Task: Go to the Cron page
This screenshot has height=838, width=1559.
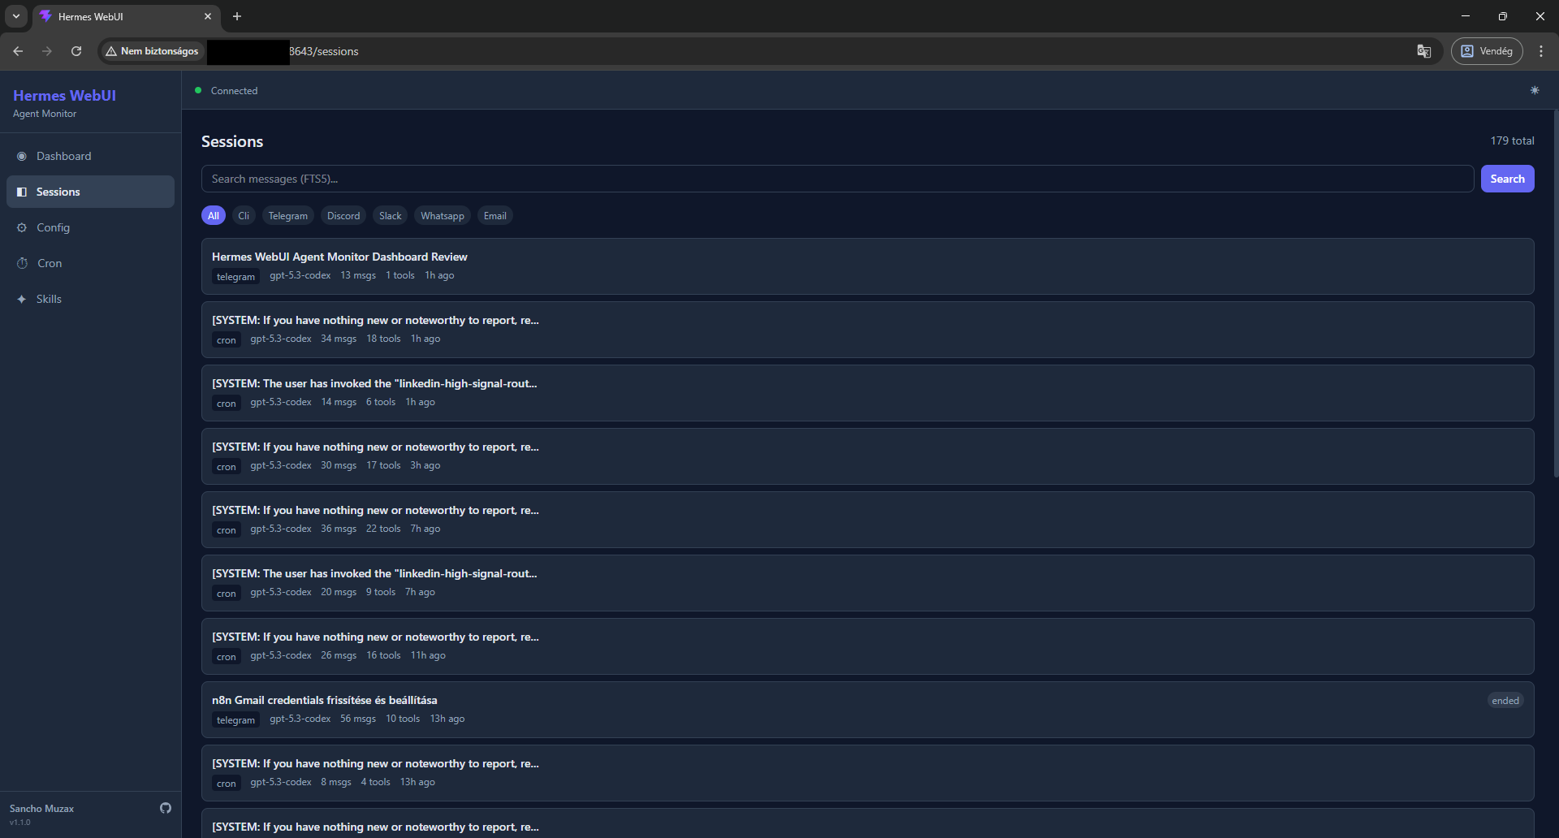Action: click(x=90, y=263)
